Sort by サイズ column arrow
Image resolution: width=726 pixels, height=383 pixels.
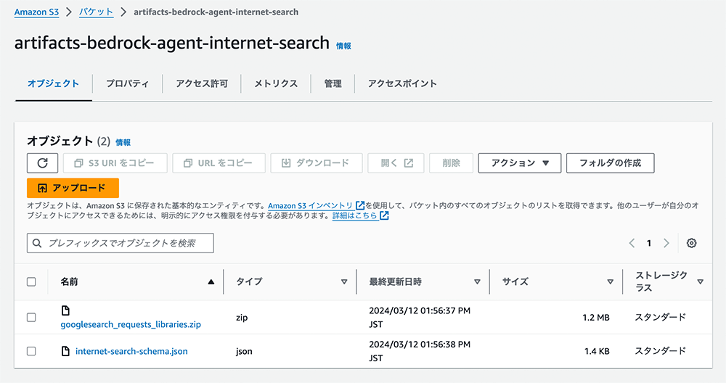(611, 281)
